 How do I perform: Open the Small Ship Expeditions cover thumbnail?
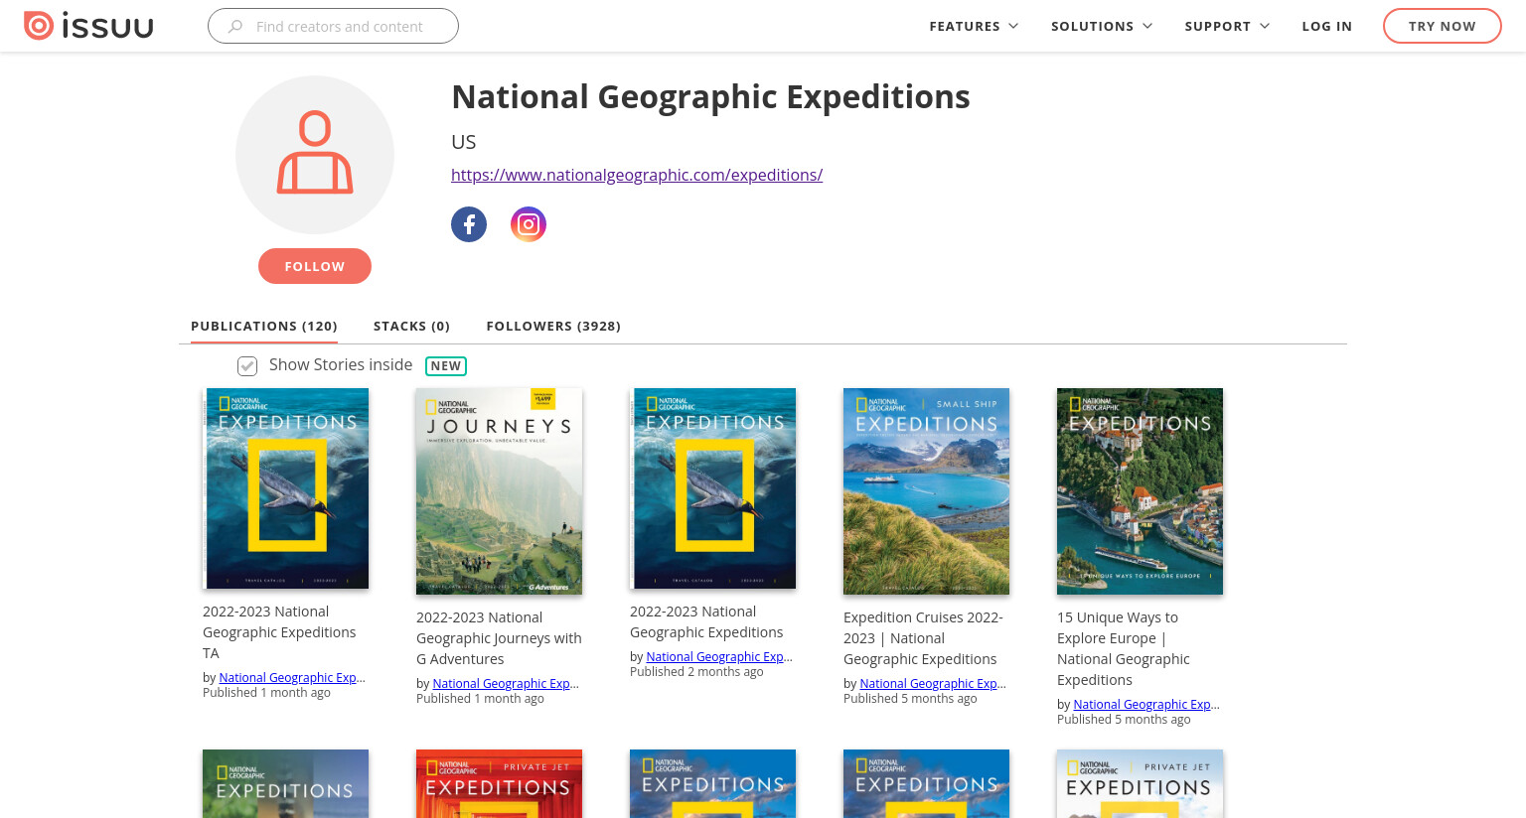[x=926, y=491]
